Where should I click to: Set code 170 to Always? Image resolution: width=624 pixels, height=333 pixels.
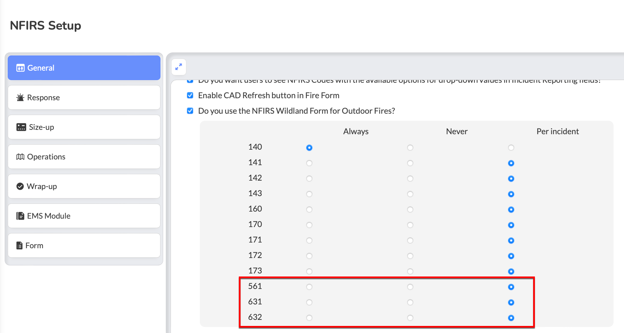pyautogui.click(x=309, y=225)
